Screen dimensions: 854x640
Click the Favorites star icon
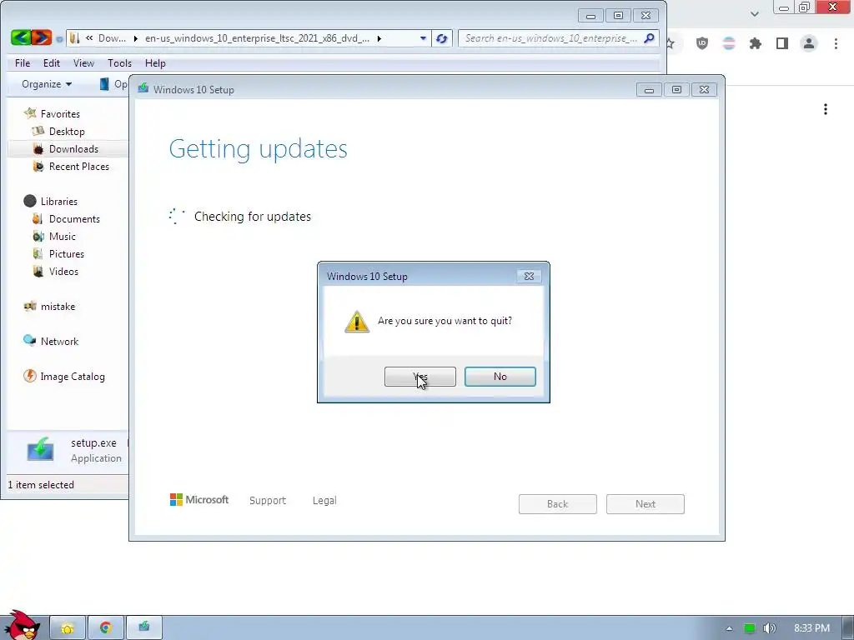[30, 113]
